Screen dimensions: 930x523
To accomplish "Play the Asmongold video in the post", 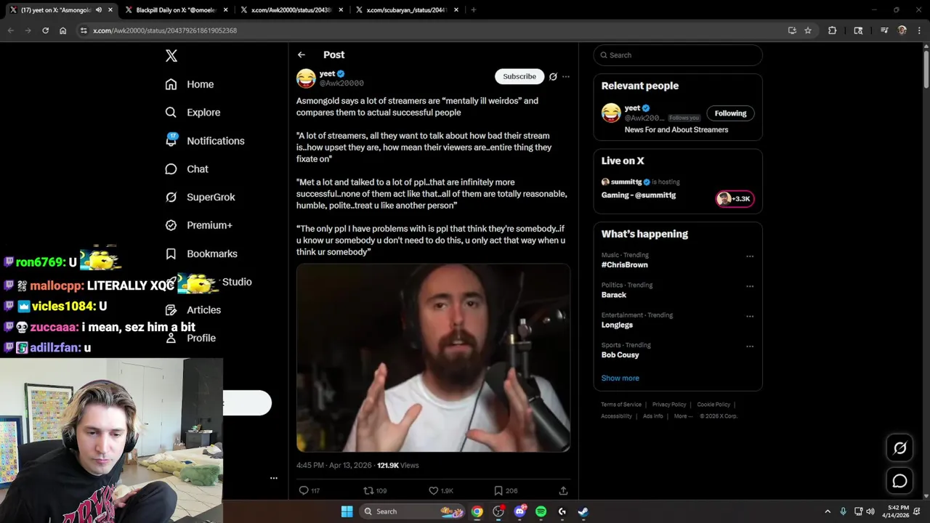I will point(433,358).
